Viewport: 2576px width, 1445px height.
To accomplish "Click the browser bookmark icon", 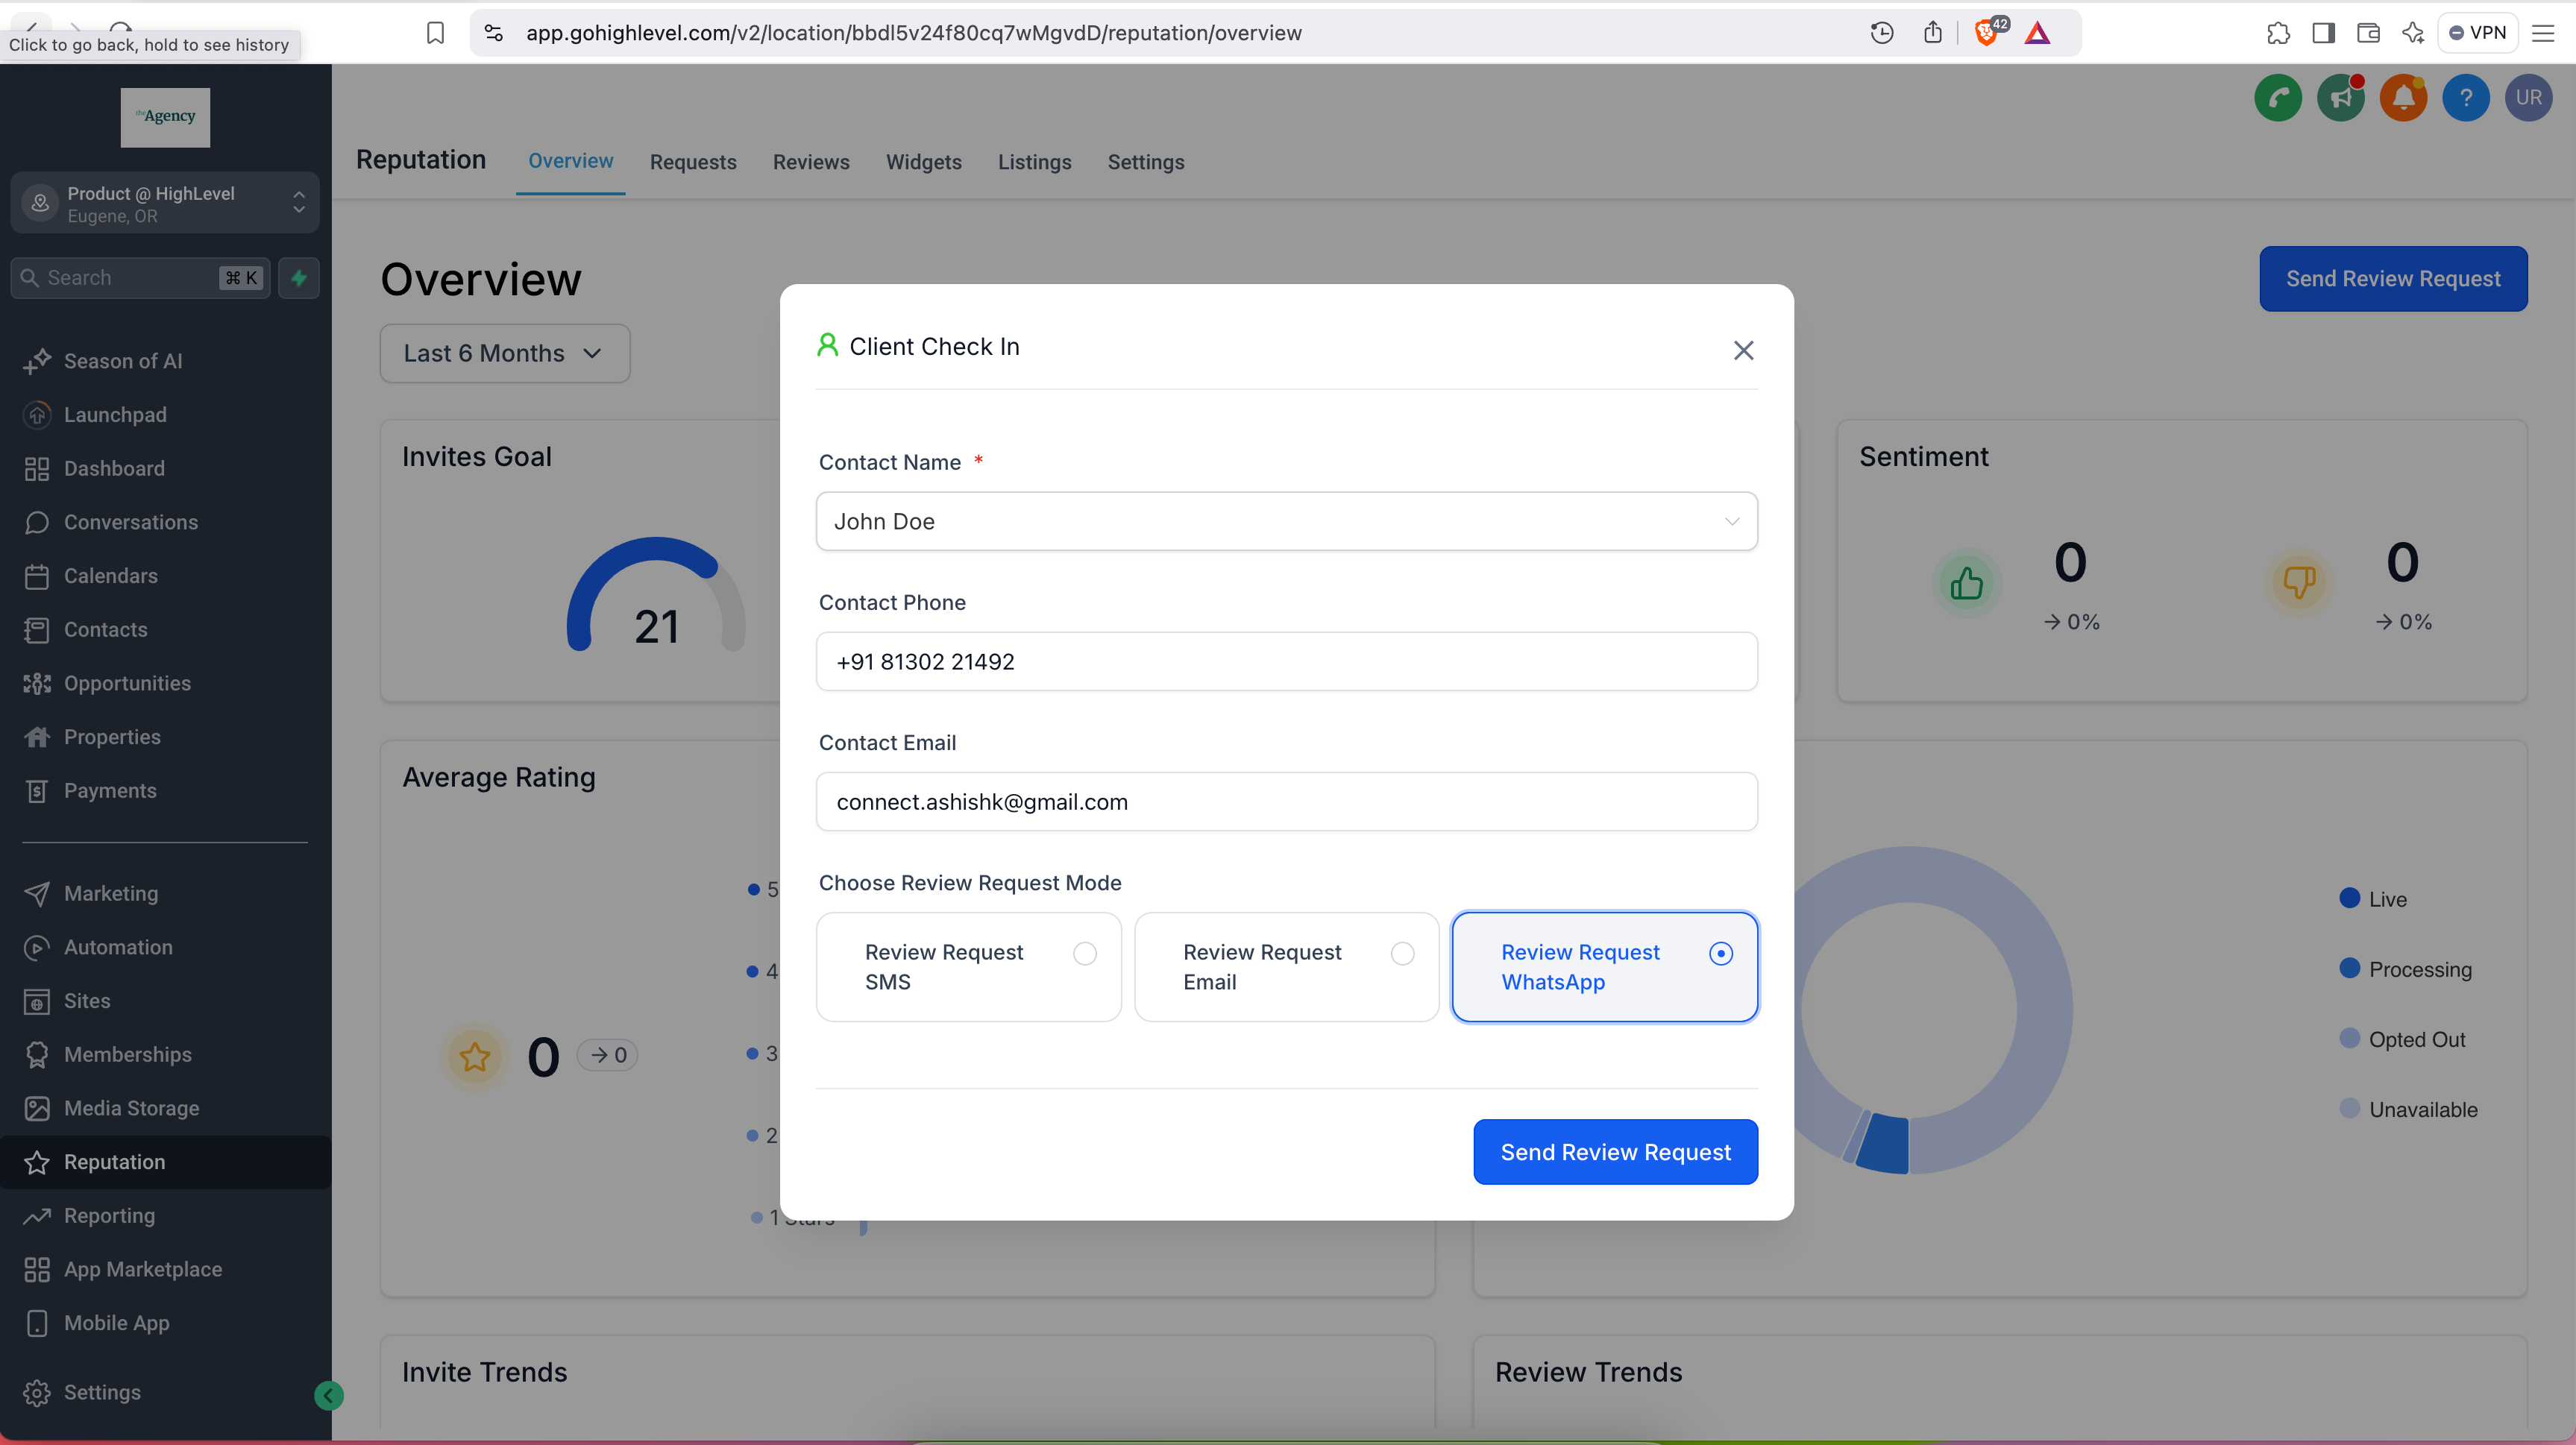I will pyautogui.click(x=435, y=33).
